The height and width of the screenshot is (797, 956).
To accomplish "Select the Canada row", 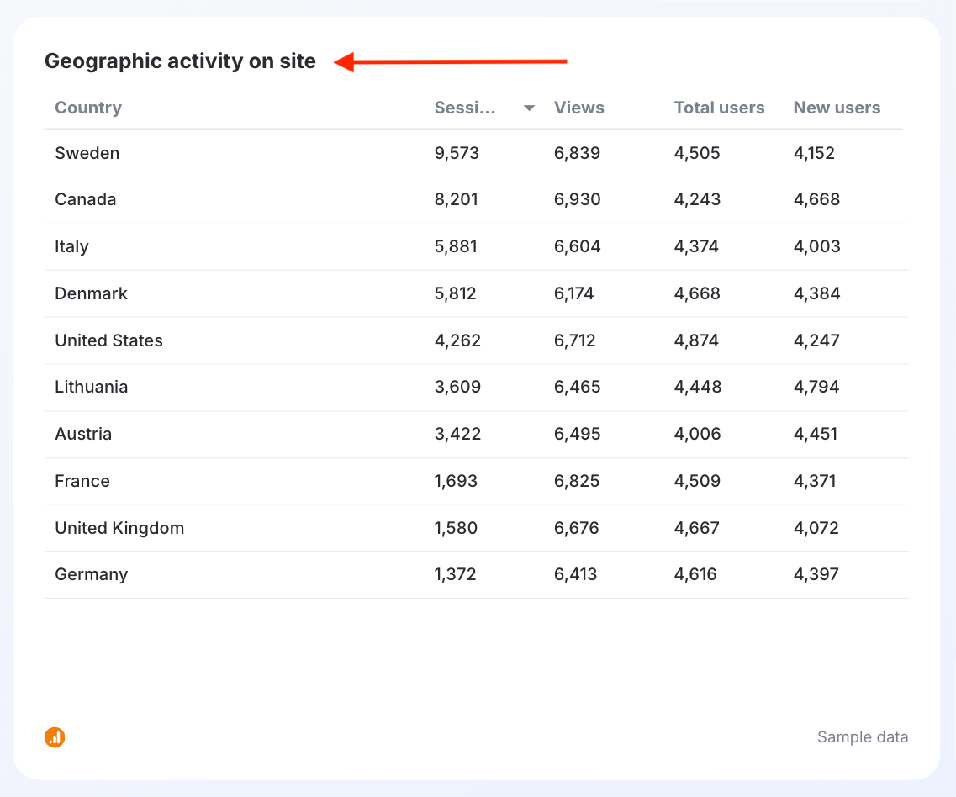I will 86,199.
